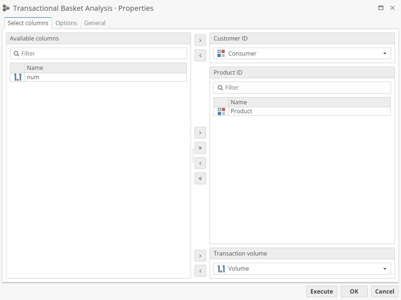Switch to the Options tab

click(66, 23)
